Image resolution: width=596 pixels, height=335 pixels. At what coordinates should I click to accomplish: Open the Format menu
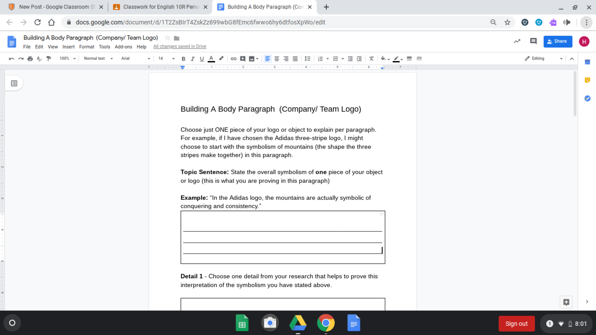pyautogui.click(x=86, y=47)
